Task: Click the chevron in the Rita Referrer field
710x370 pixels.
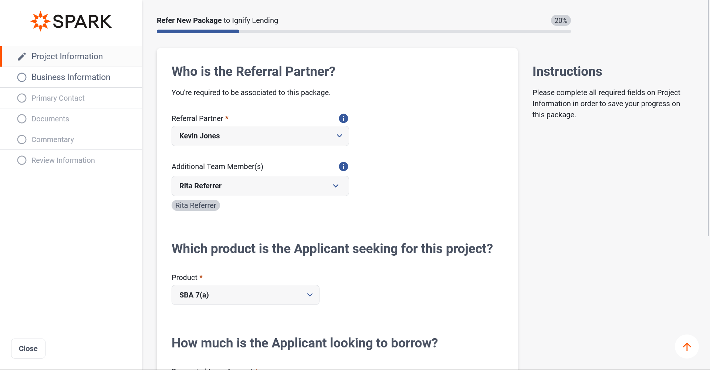Action: 335,186
